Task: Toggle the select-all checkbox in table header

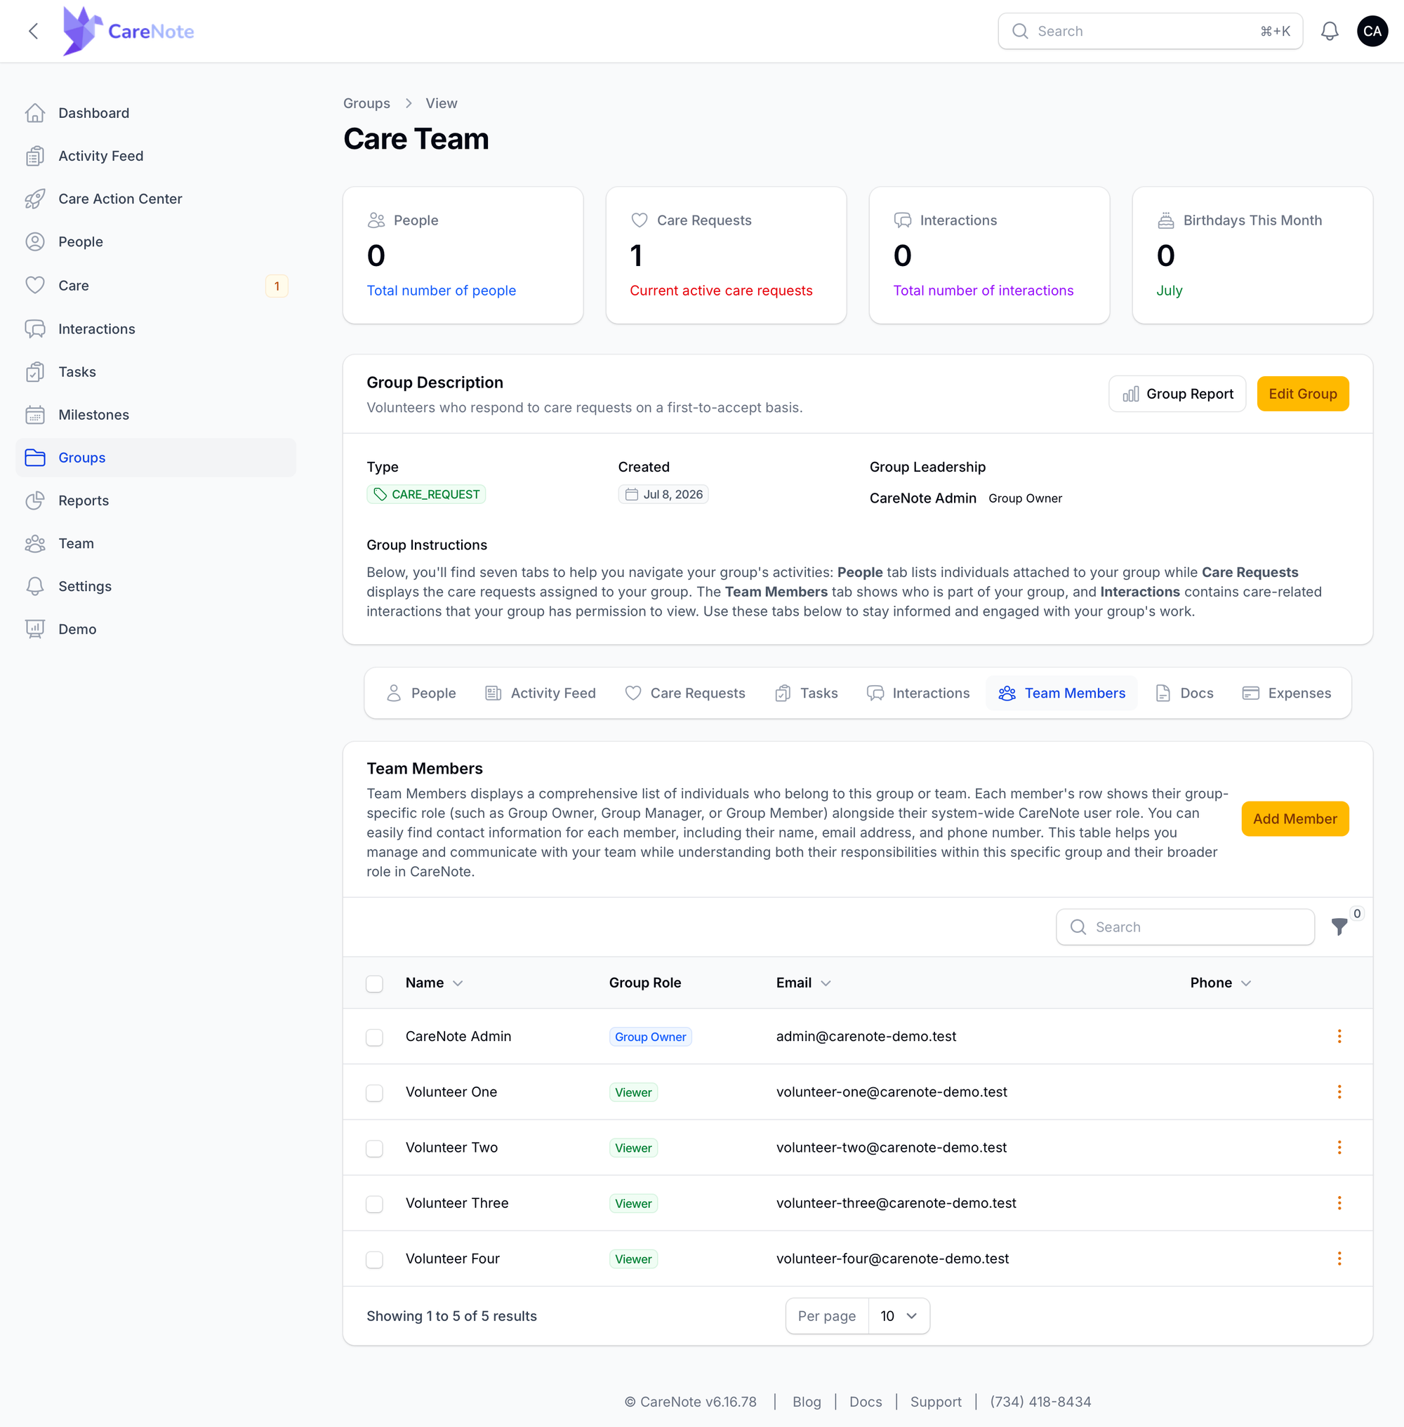Action: tap(375, 984)
